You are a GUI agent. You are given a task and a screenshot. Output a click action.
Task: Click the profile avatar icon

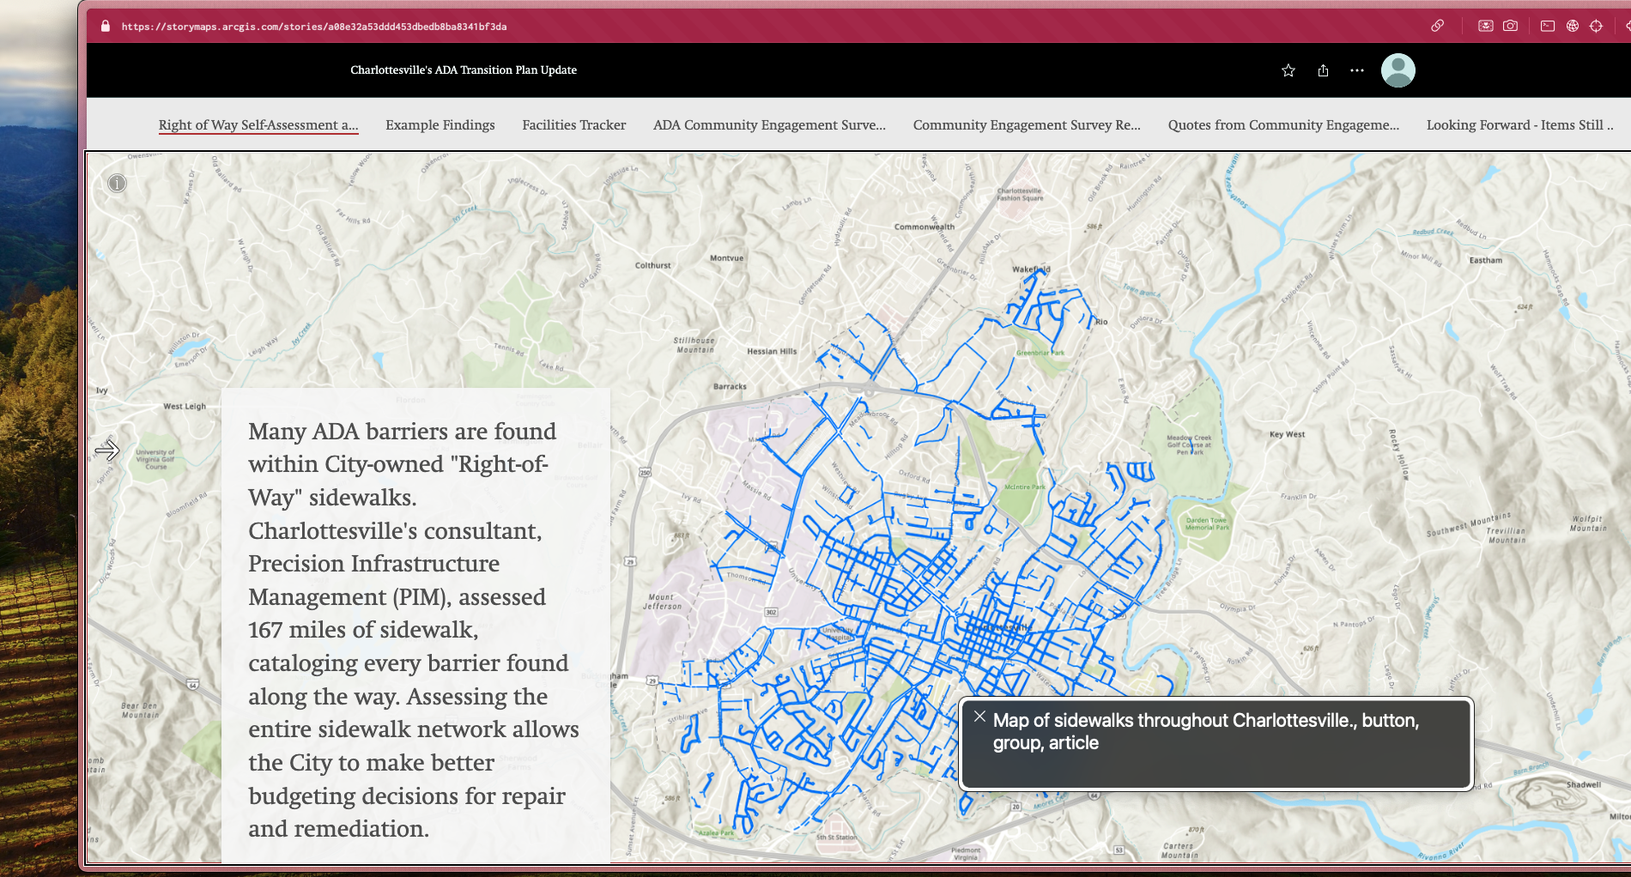pyautogui.click(x=1398, y=70)
